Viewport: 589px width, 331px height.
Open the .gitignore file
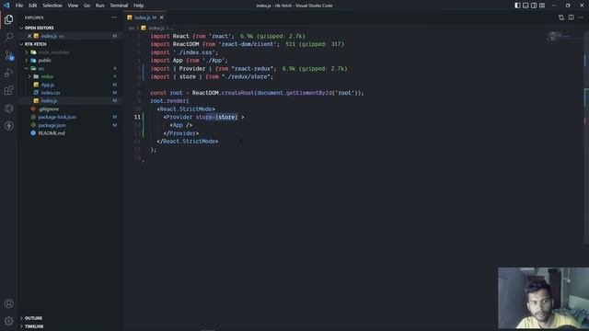click(x=49, y=108)
